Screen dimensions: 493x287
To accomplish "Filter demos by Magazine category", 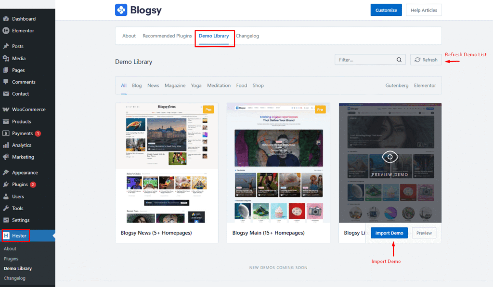I will point(175,86).
